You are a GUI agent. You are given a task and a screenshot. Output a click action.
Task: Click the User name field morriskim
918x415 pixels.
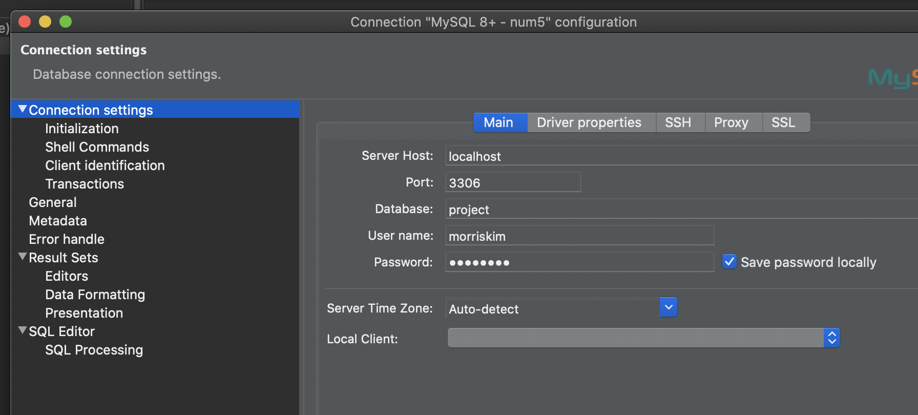coord(579,236)
